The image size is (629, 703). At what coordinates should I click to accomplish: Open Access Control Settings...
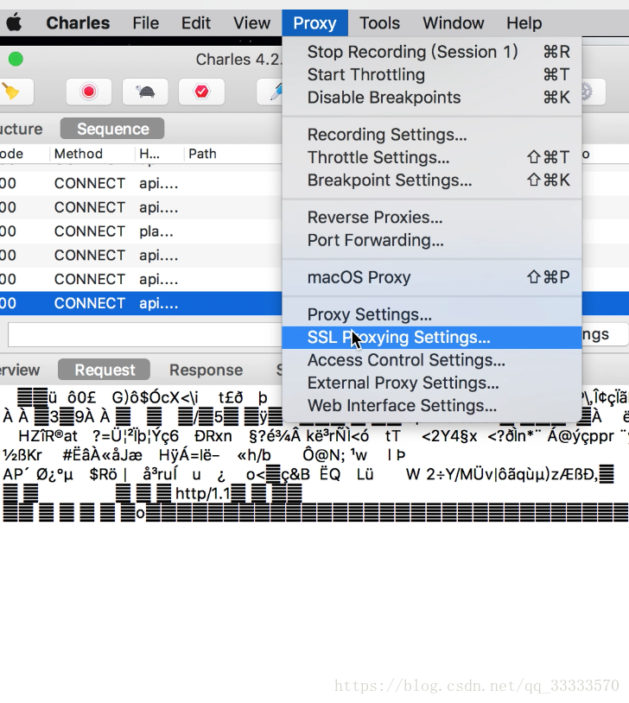432,360
